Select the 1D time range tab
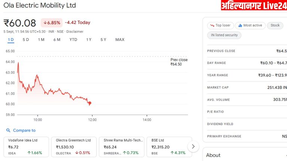Screen dimensions: 287x161 pos(11,40)
